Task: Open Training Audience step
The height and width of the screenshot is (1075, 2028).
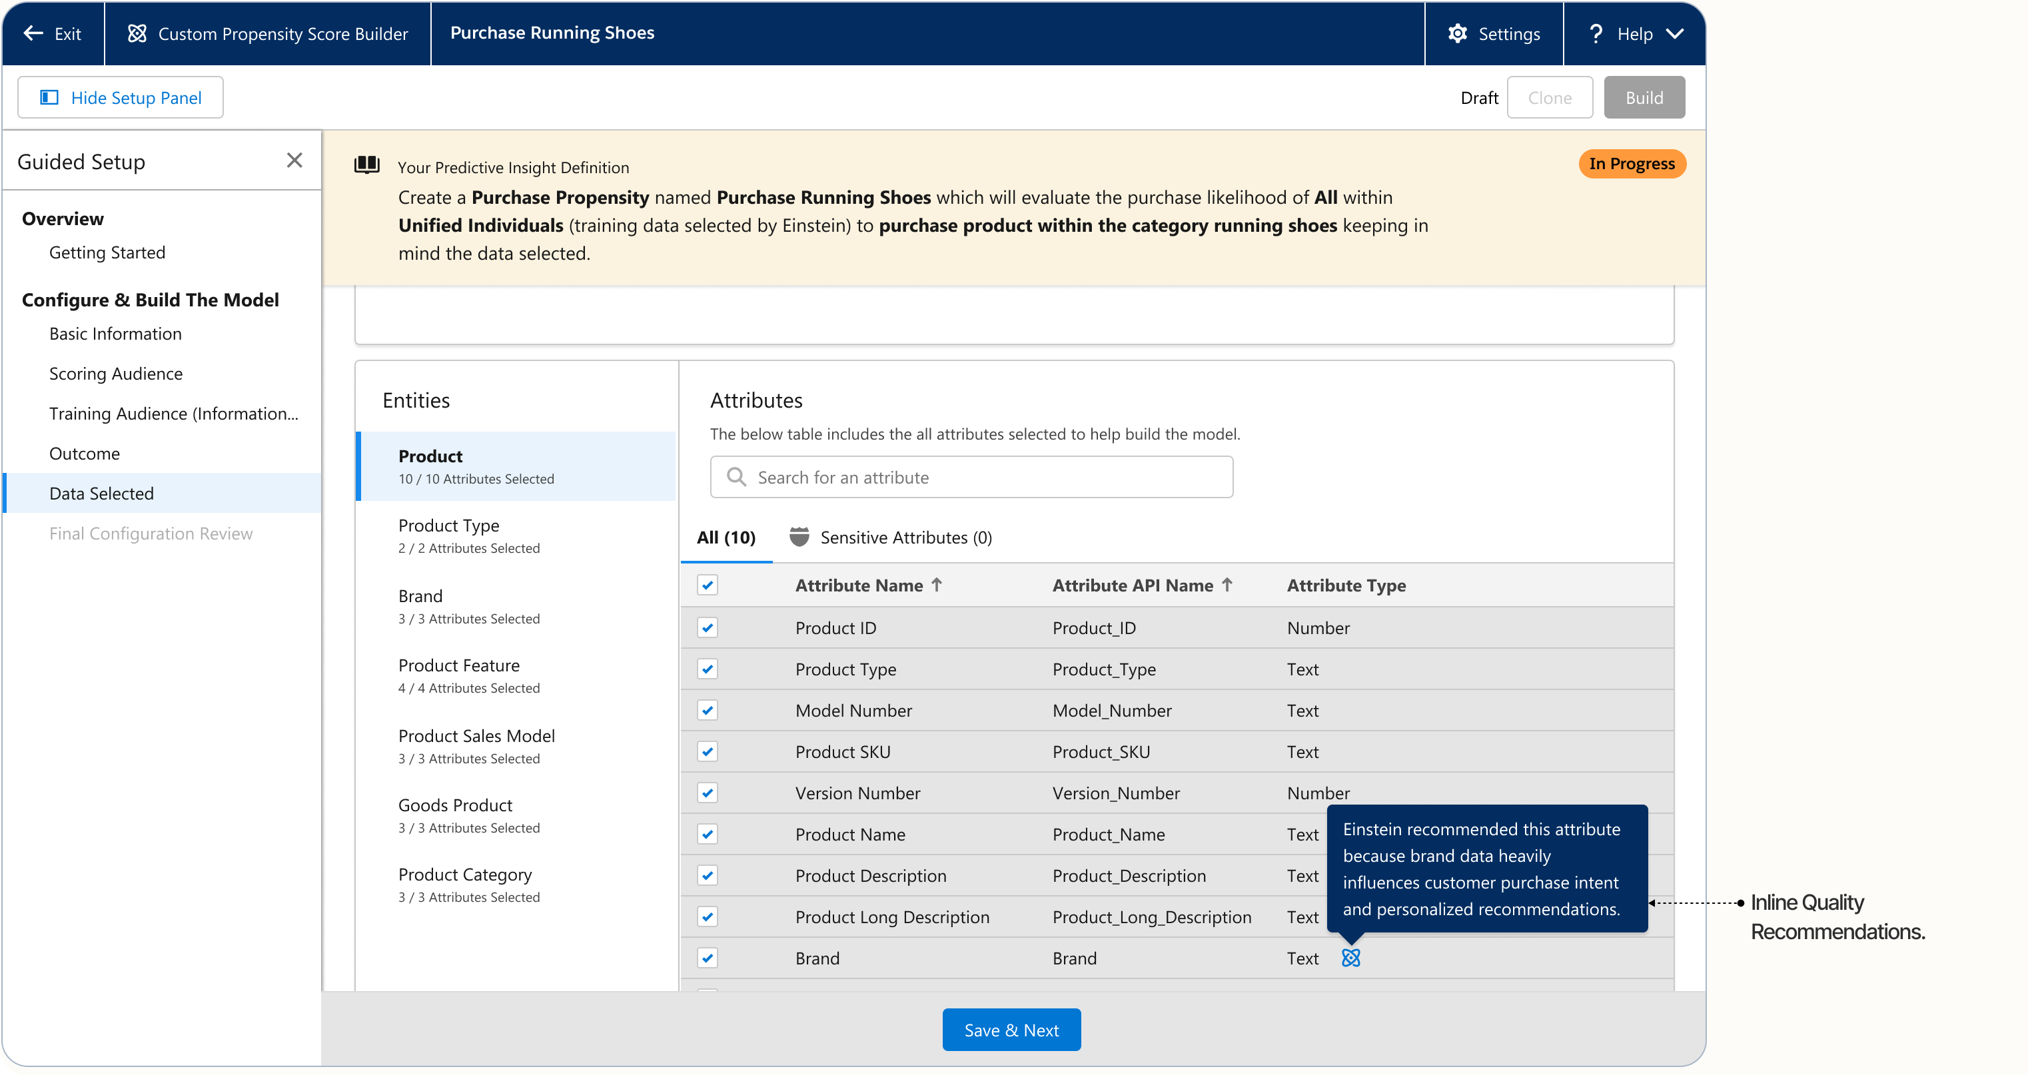Action: 173,414
